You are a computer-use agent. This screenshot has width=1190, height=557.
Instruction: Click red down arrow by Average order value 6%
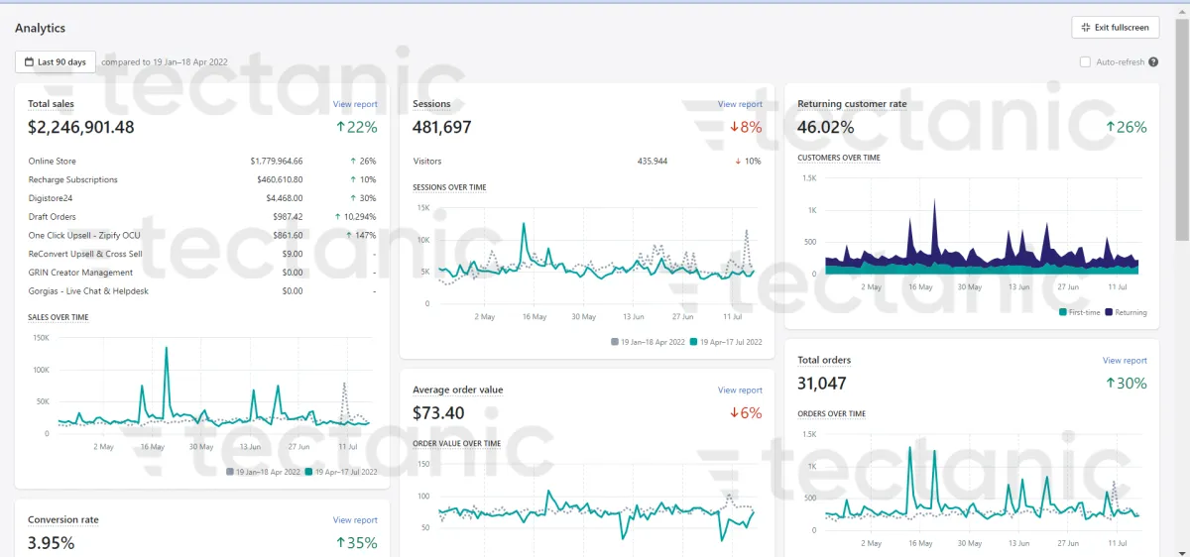[735, 413]
